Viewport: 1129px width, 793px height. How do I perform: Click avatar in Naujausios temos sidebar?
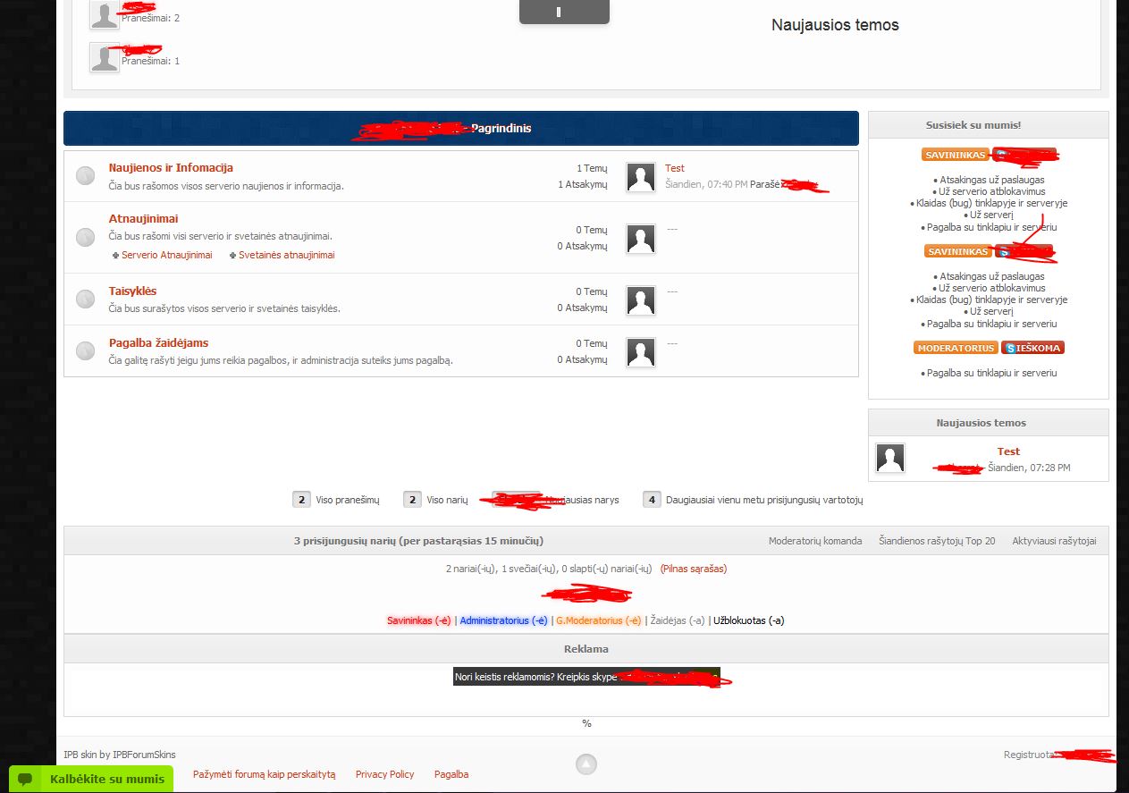pyautogui.click(x=889, y=459)
